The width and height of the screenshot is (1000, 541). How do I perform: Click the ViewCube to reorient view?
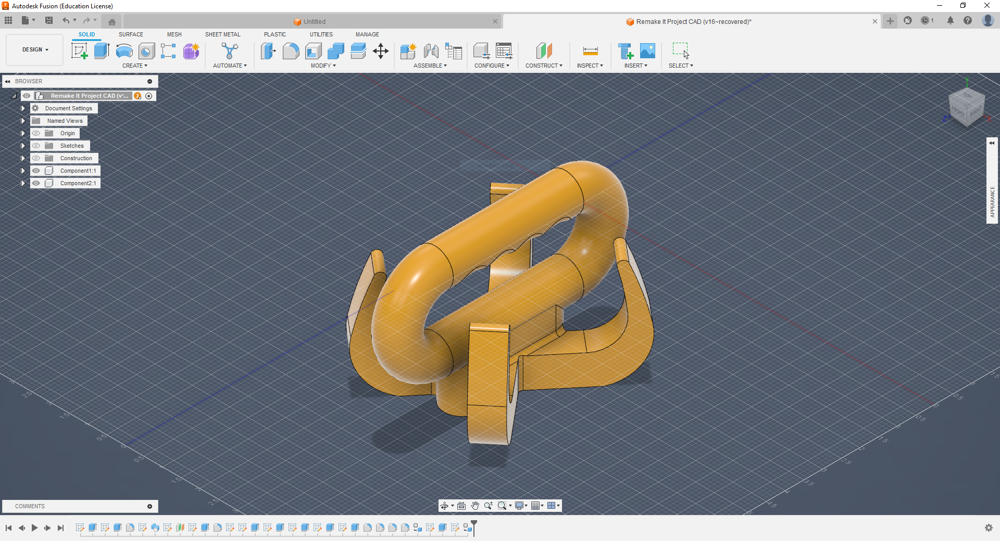point(967,107)
